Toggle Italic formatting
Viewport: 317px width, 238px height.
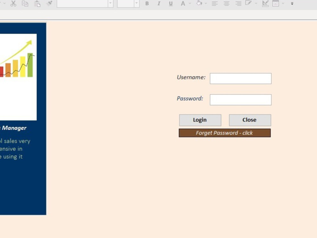159,3
